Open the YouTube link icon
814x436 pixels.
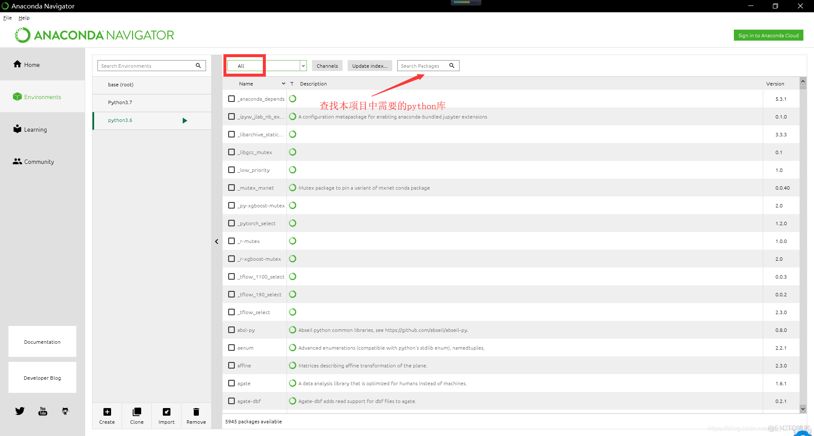click(x=43, y=411)
